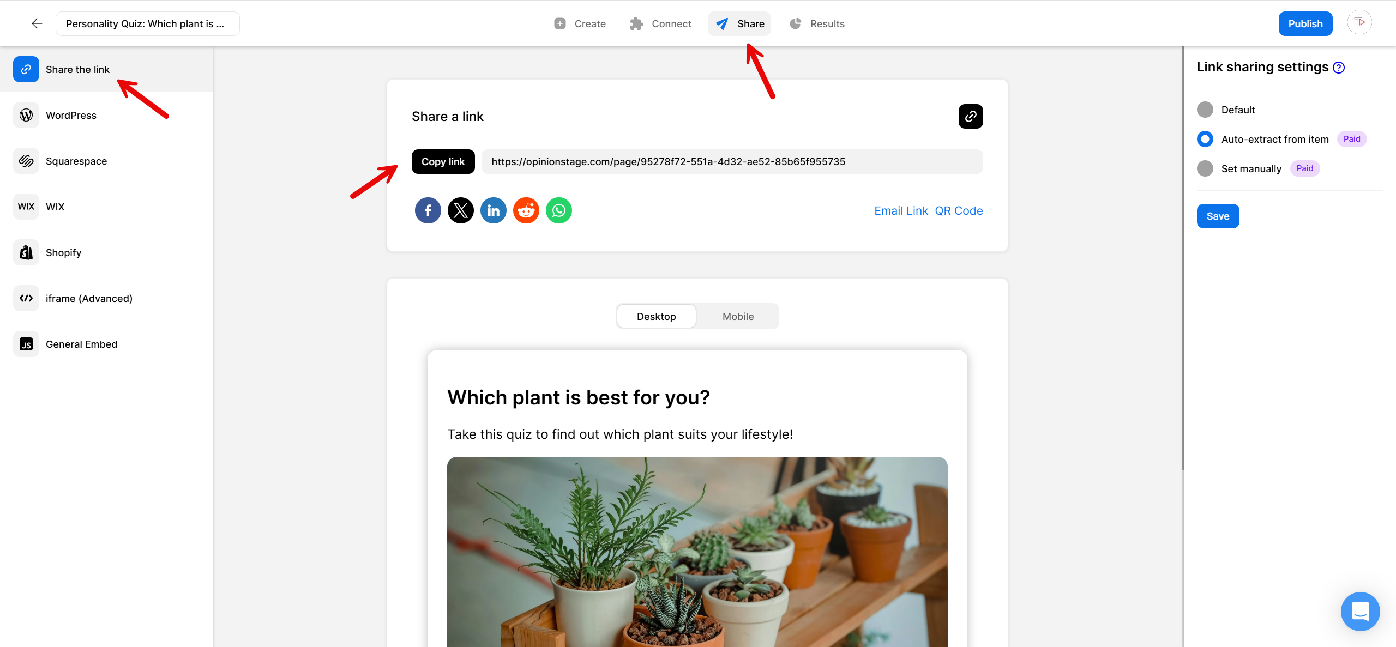Image resolution: width=1396 pixels, height=647 pixels.
Task: Open the help icon next to Link sharing settings
Action: 1339,68
